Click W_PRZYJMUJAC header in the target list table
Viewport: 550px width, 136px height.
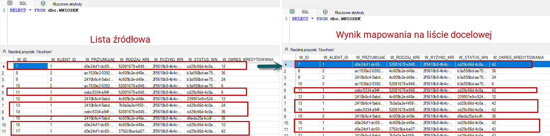click(370, 57)
